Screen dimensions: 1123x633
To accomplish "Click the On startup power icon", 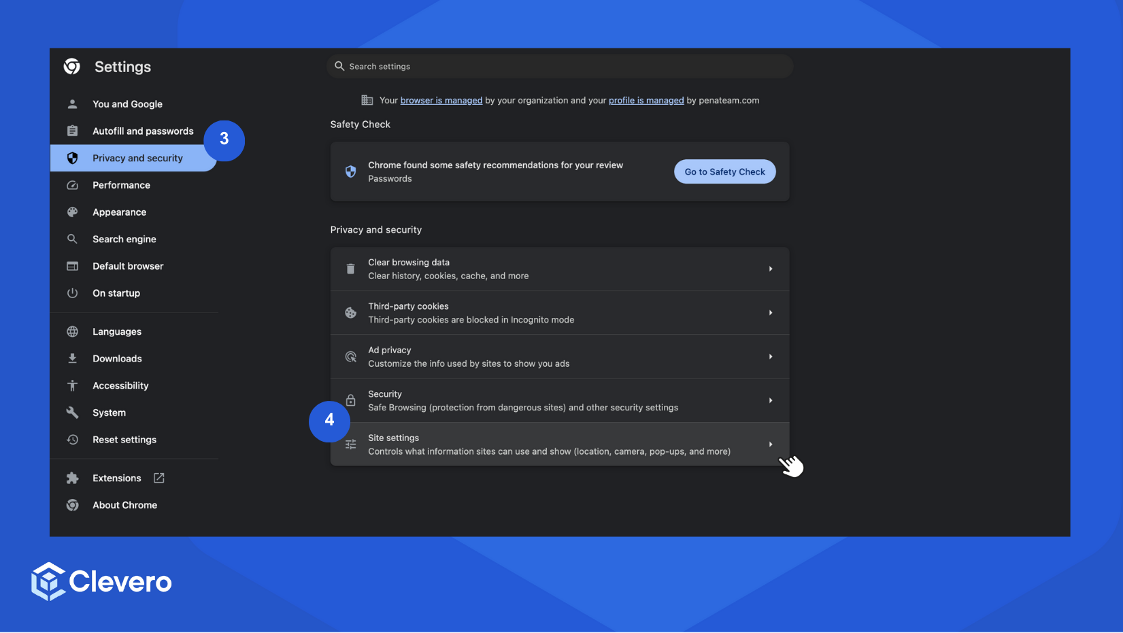I will point(72,293).
